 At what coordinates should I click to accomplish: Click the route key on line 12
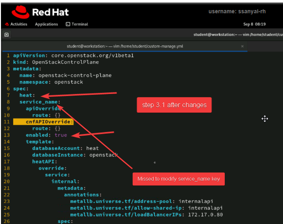40,128
